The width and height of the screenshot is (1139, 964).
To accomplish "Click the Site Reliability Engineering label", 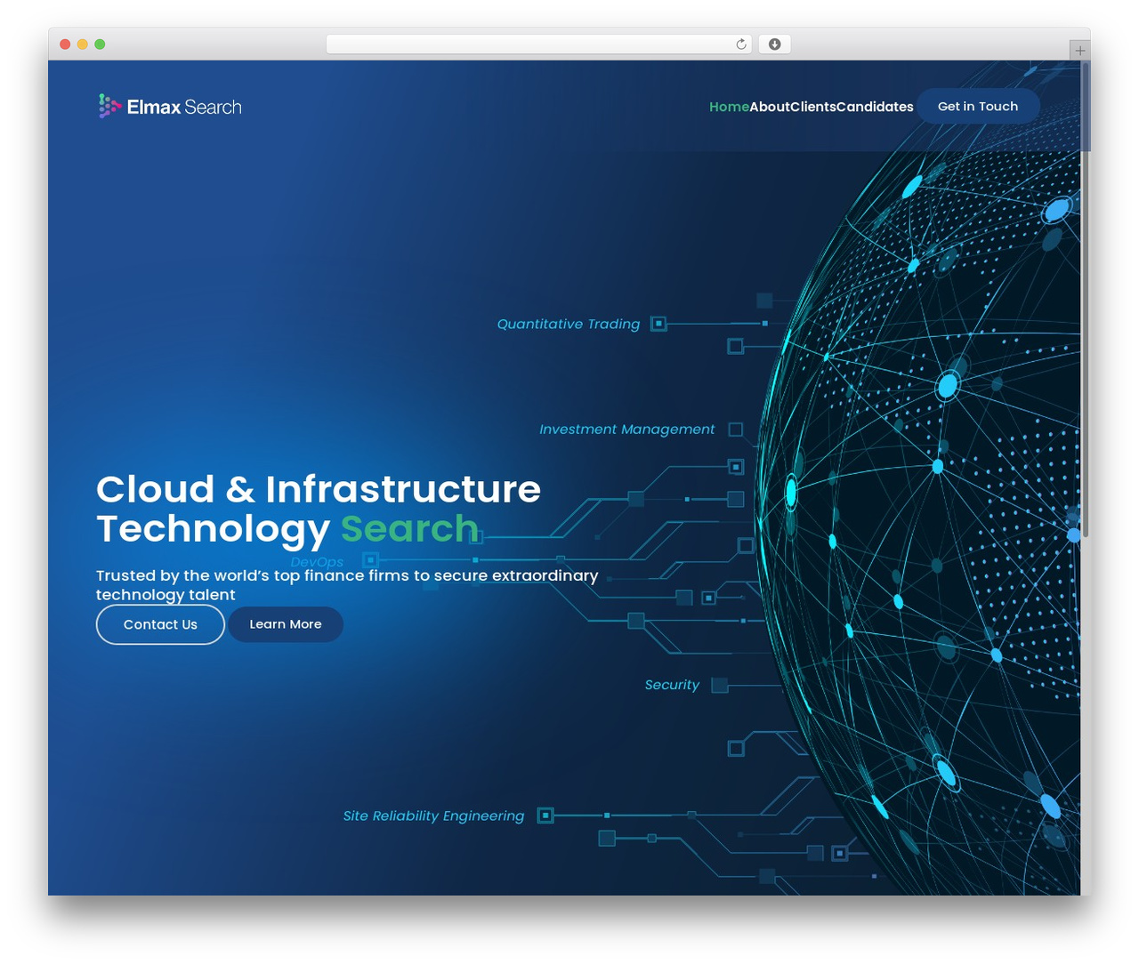I will [433, 815].
